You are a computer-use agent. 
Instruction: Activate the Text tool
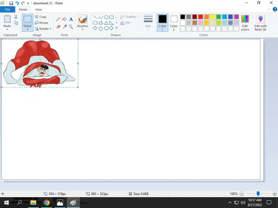click(71, 19)
